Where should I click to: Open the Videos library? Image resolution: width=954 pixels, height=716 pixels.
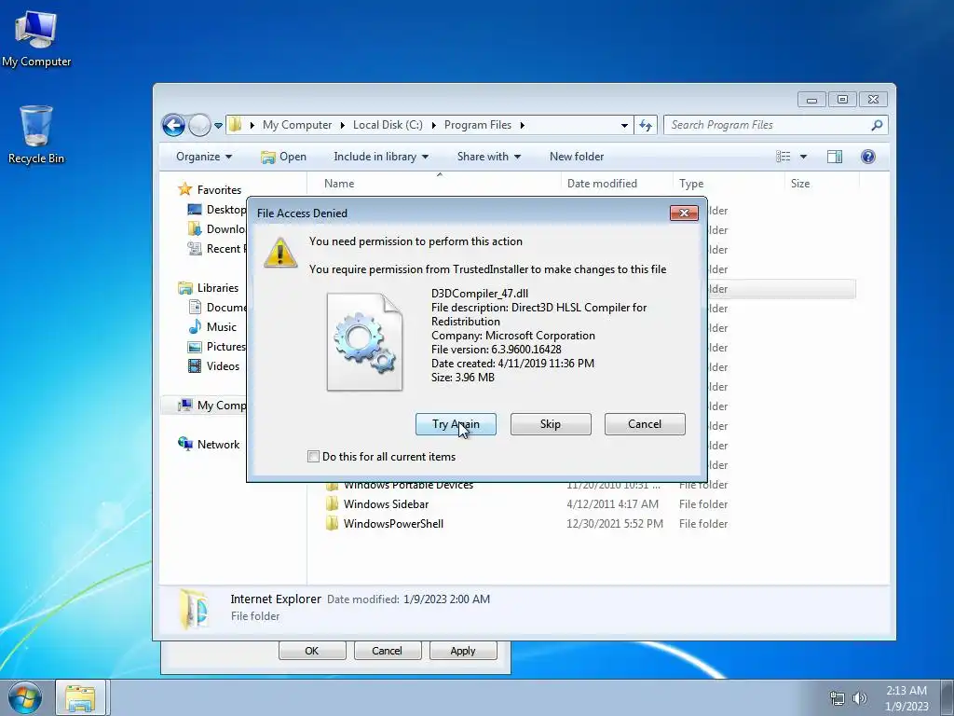214,365
